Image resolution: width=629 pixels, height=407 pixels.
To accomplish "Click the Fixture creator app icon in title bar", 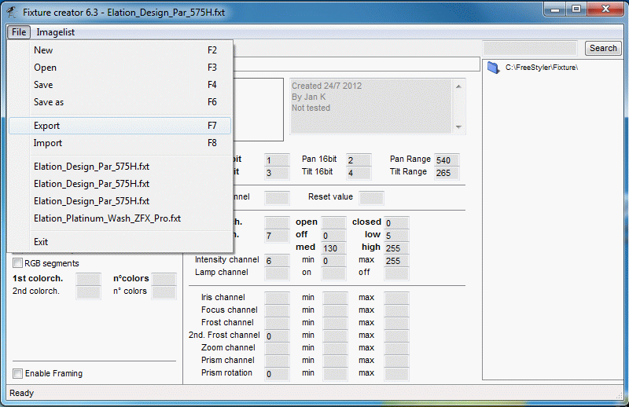I will coord(12,12).
